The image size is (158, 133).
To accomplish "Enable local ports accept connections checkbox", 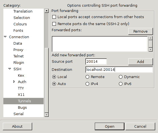I will [54, 17].
